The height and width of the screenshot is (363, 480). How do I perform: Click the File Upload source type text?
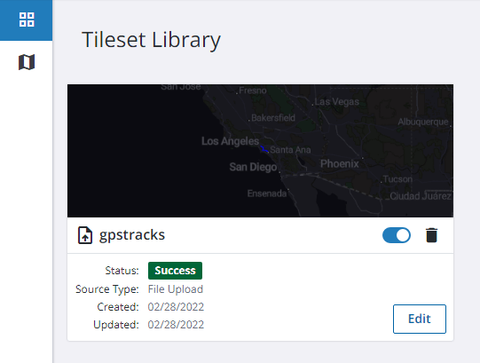pyautogui.click(x=176, y=289)
